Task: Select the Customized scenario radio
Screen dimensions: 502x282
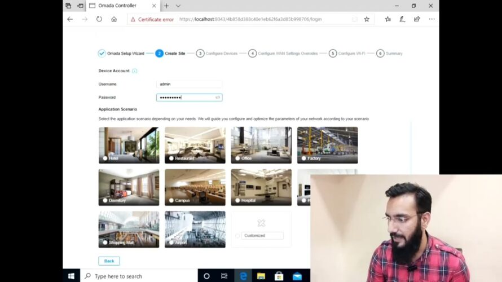Action: point(237,236)
